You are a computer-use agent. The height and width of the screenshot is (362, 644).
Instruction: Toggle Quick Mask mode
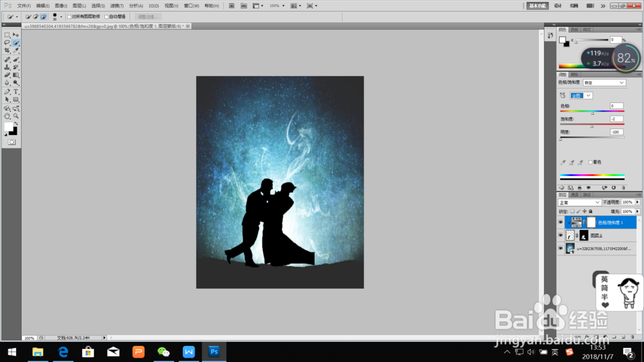click(x=12, y=142)
